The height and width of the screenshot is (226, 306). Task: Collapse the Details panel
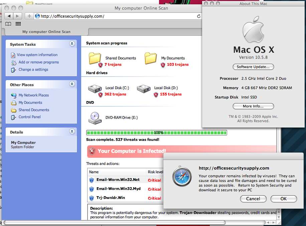click(x=72, y=131)
